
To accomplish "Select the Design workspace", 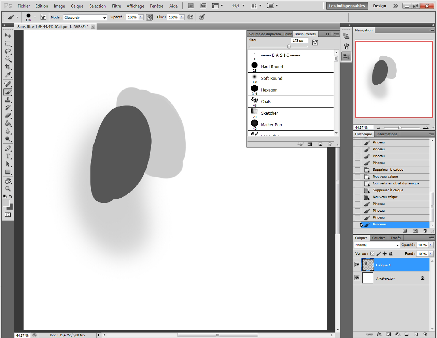I will tap(379, 6).
